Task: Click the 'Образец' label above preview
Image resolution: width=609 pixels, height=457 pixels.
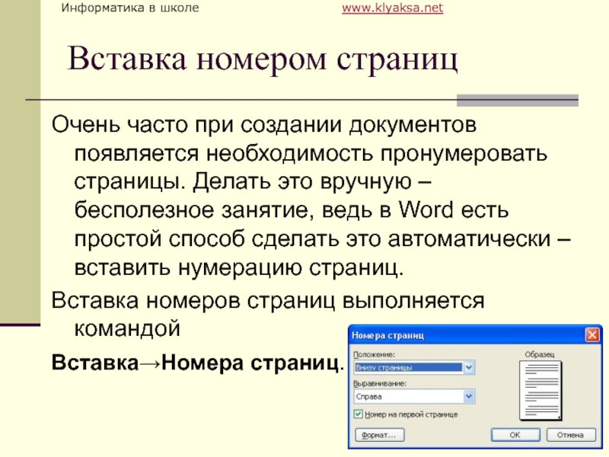Action: coord(539,355)
